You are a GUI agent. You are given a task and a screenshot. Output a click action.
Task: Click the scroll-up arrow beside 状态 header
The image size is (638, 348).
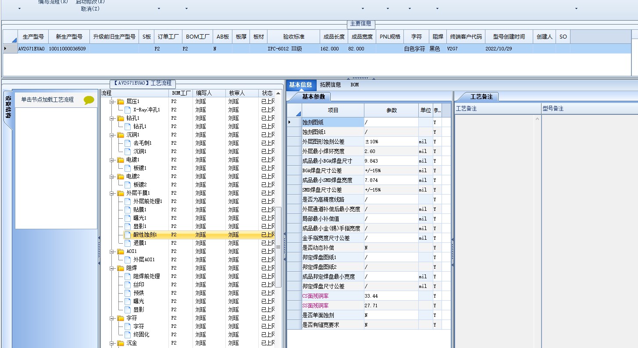click(x=278, y=93)
